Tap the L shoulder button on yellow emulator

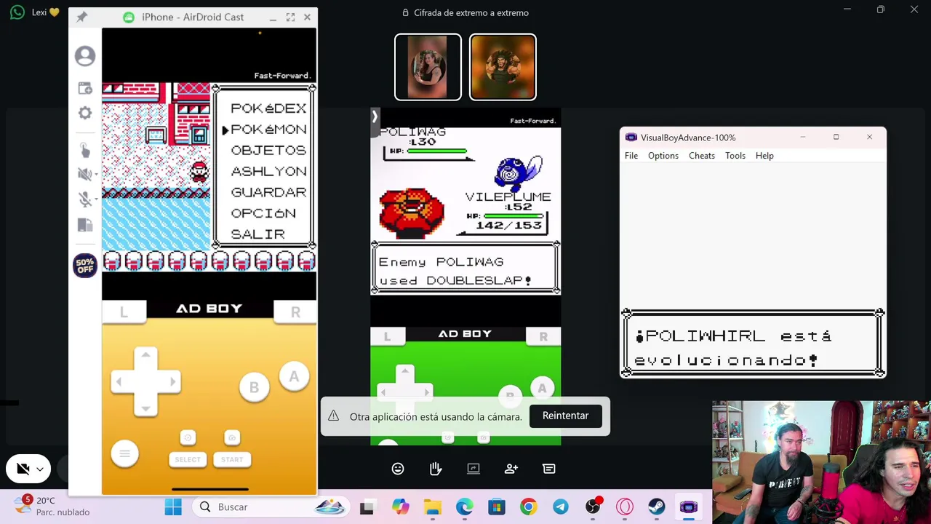pos(124,311)
